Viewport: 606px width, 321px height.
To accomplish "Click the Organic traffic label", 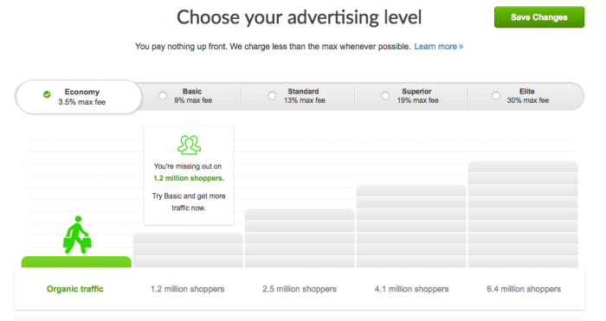I will (x=75, y=289).
